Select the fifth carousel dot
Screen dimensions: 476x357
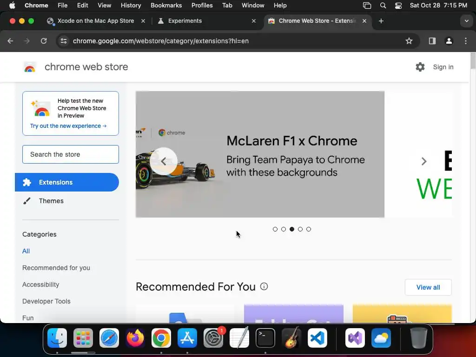click(x=309, y=229)
